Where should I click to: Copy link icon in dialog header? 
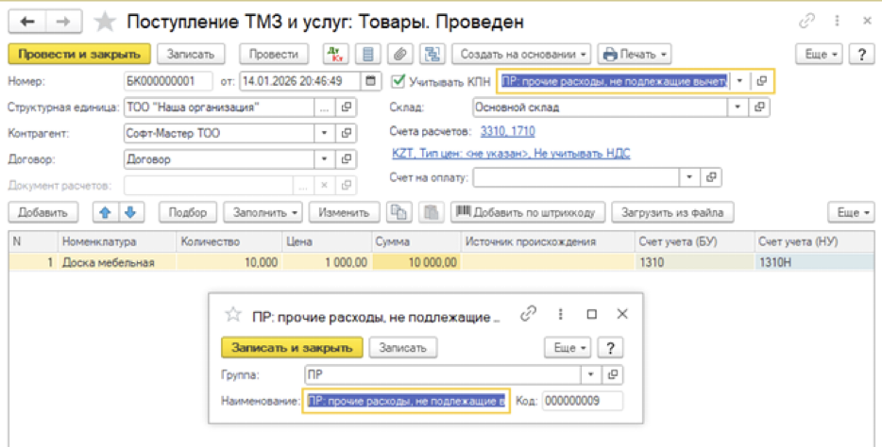(529, 314)
